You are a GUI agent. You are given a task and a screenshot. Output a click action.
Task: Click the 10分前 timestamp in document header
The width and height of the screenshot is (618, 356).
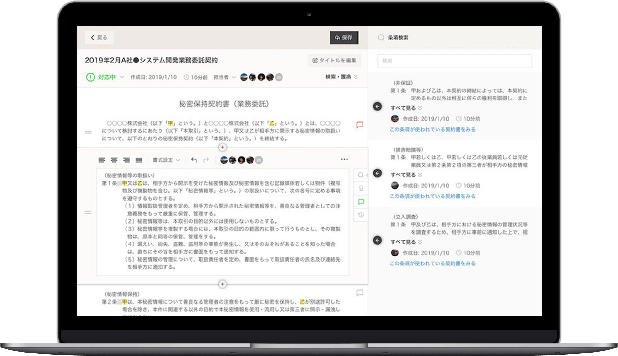pyautogui.click(x=196, y=77)
